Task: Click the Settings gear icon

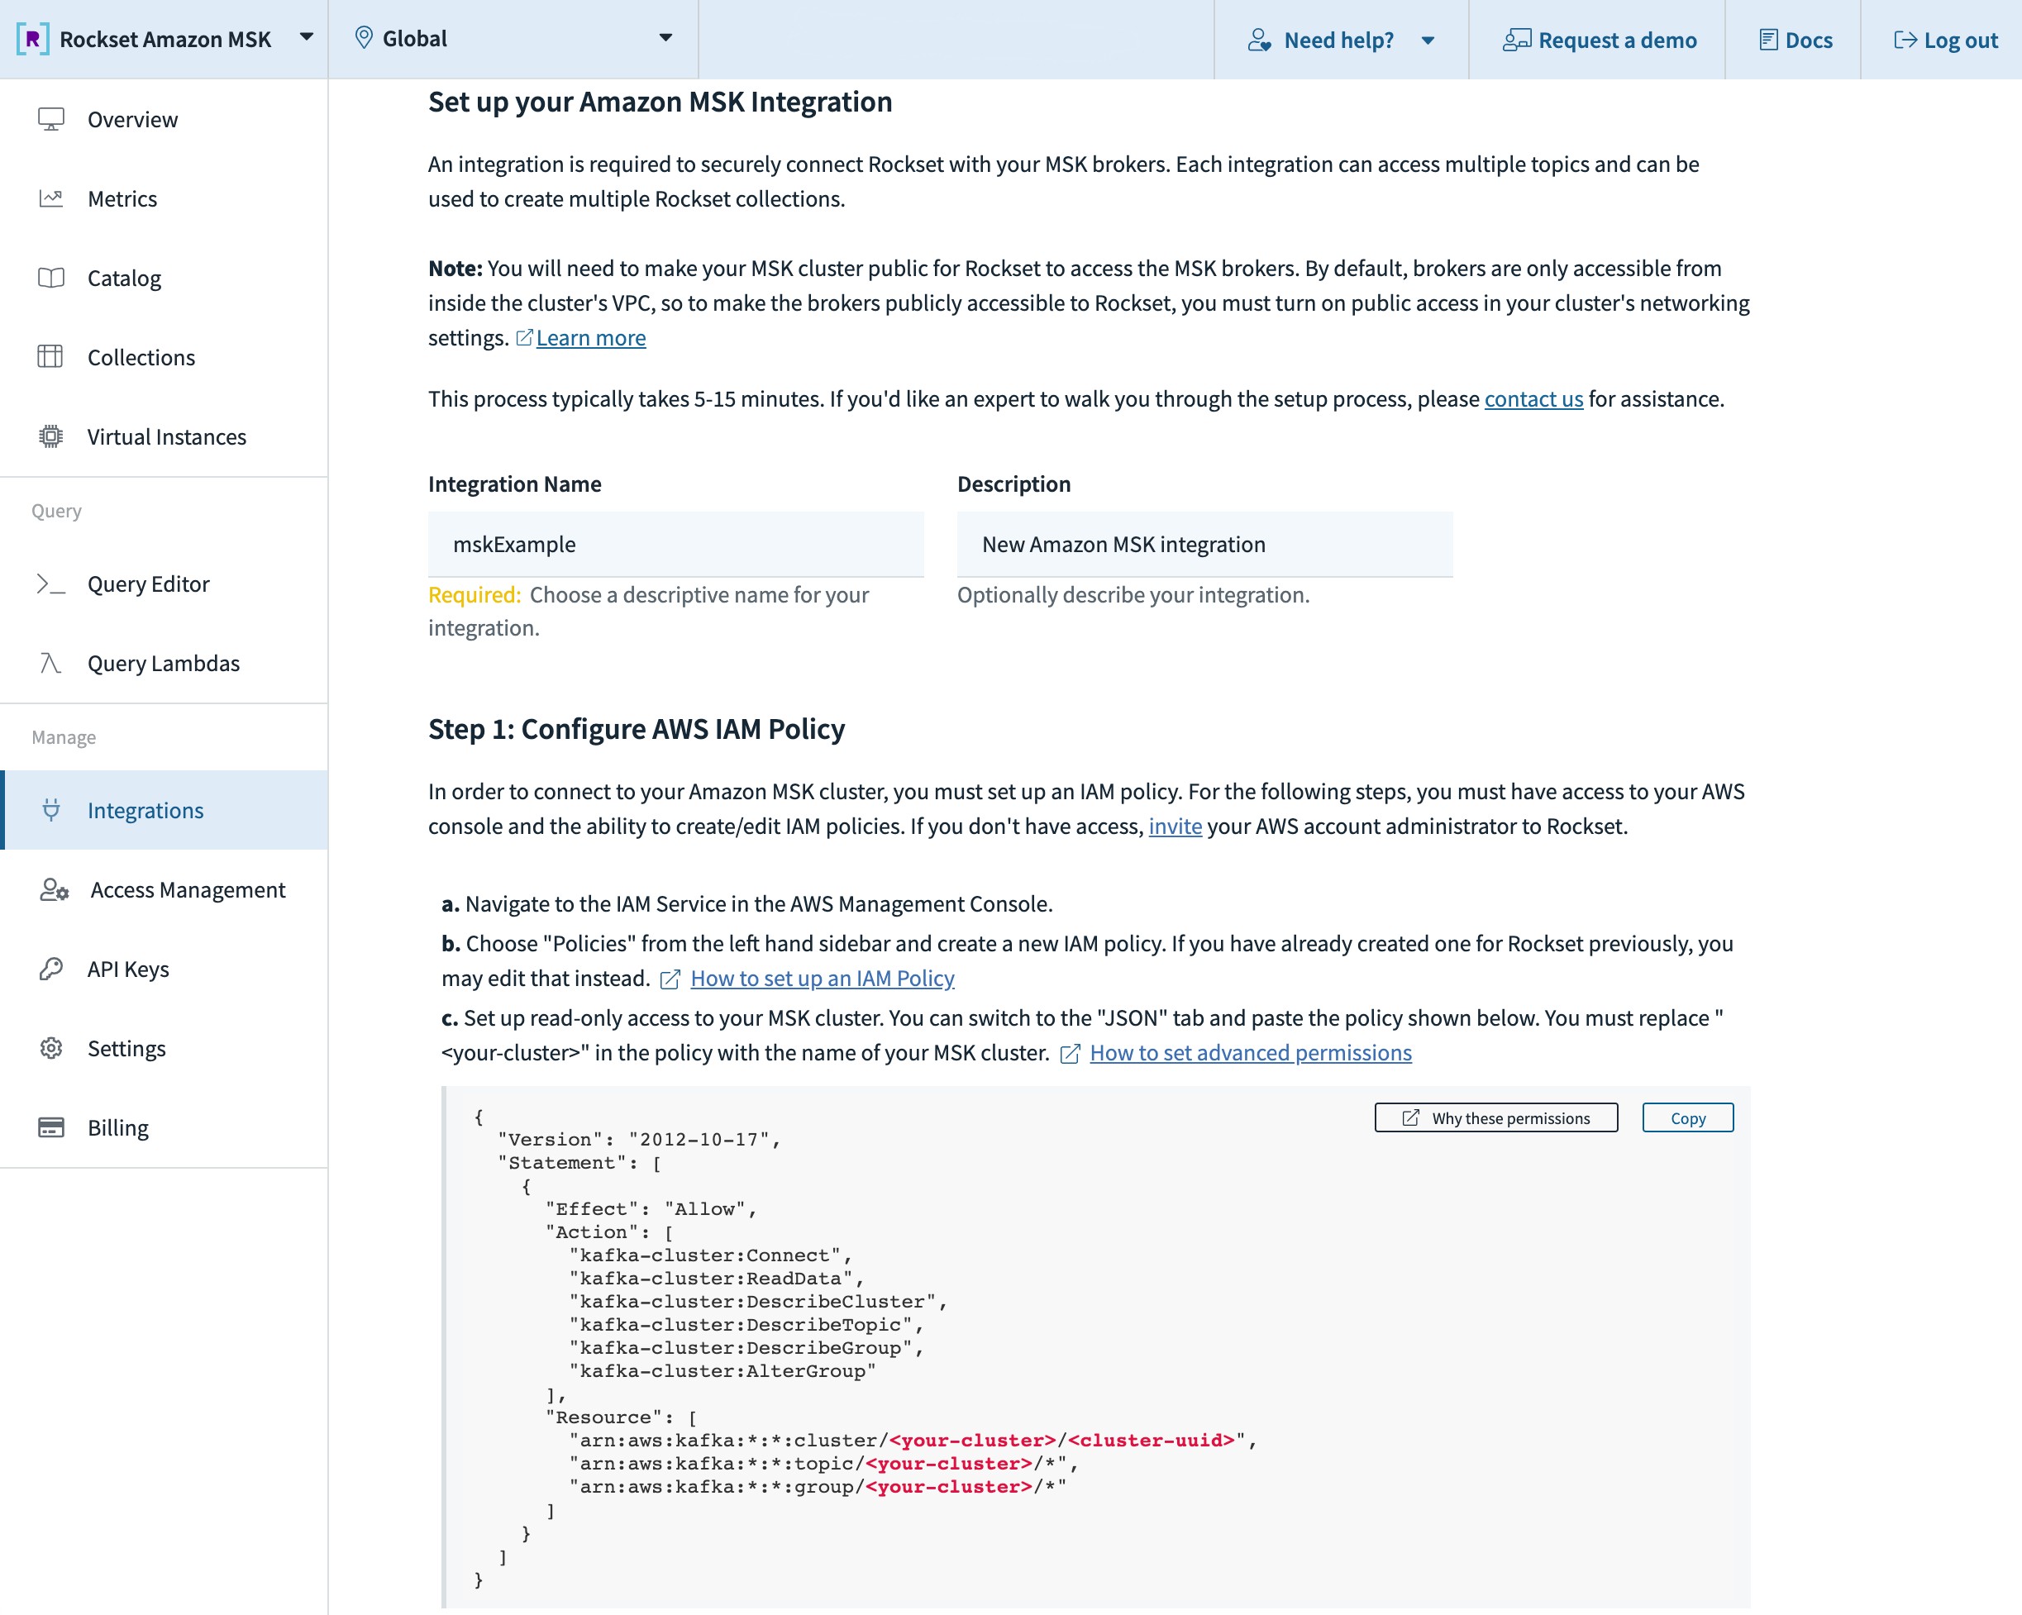Action: 50,1047
